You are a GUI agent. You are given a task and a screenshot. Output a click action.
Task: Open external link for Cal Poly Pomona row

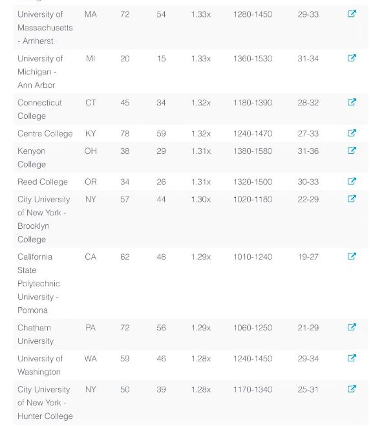352,256
